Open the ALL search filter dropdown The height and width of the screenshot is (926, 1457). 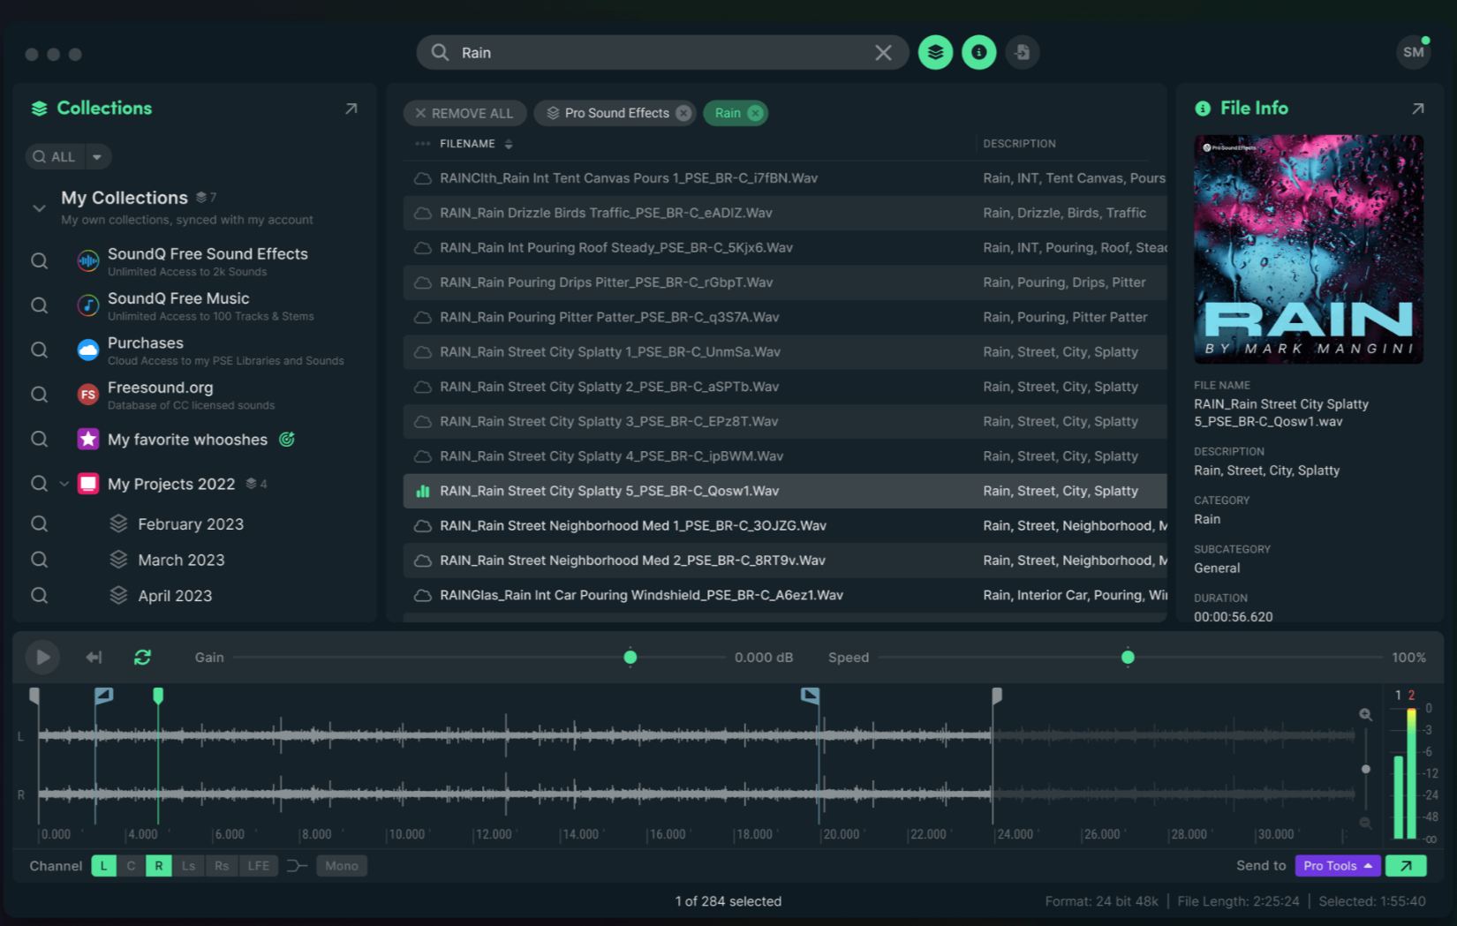pos(97,156)
